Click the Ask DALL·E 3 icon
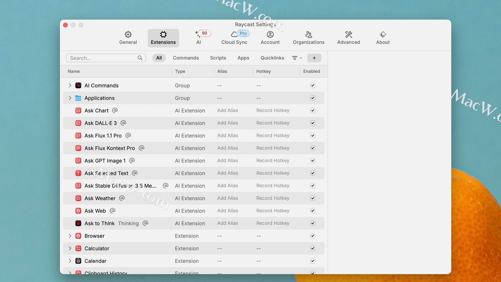Image resolution: width=501 pixels, height=282 pixels. click(78, 123)
